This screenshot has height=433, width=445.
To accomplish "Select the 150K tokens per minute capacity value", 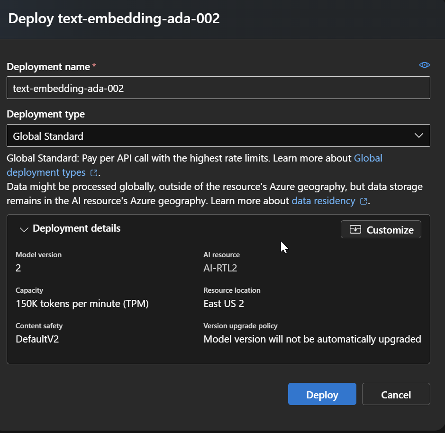I will (x=82, y=304).
